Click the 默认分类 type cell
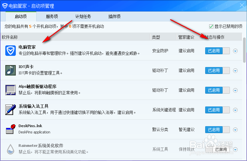This screenshot has width=247, height=161. [160, 129]
